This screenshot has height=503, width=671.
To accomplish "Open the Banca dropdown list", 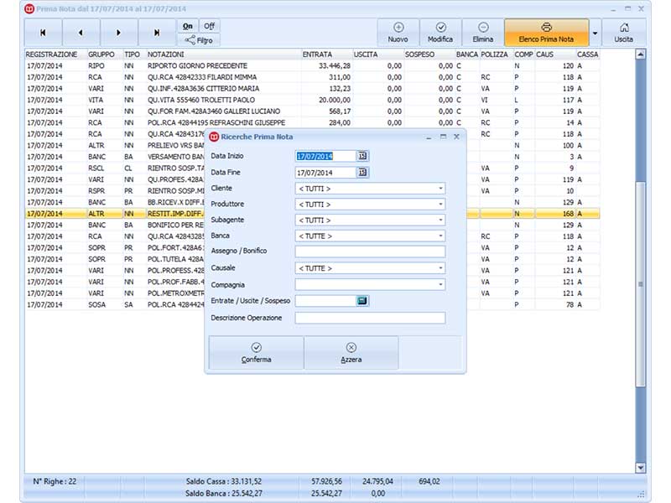I will (x=440, y=236).
